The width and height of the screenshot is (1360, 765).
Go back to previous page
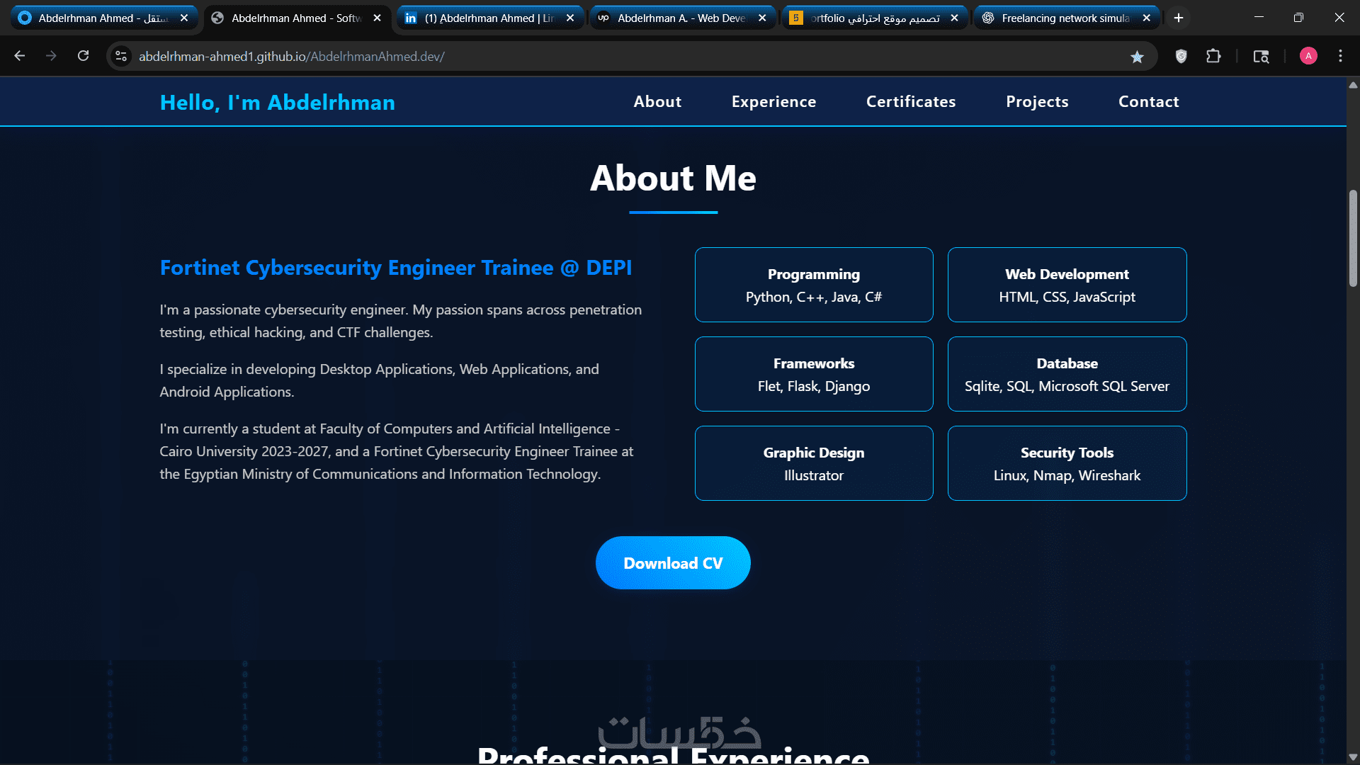[20, 56]
